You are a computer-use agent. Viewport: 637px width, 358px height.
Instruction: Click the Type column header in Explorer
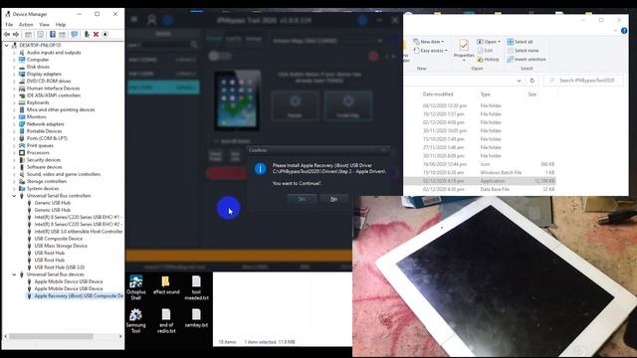[x=486, y=94]
